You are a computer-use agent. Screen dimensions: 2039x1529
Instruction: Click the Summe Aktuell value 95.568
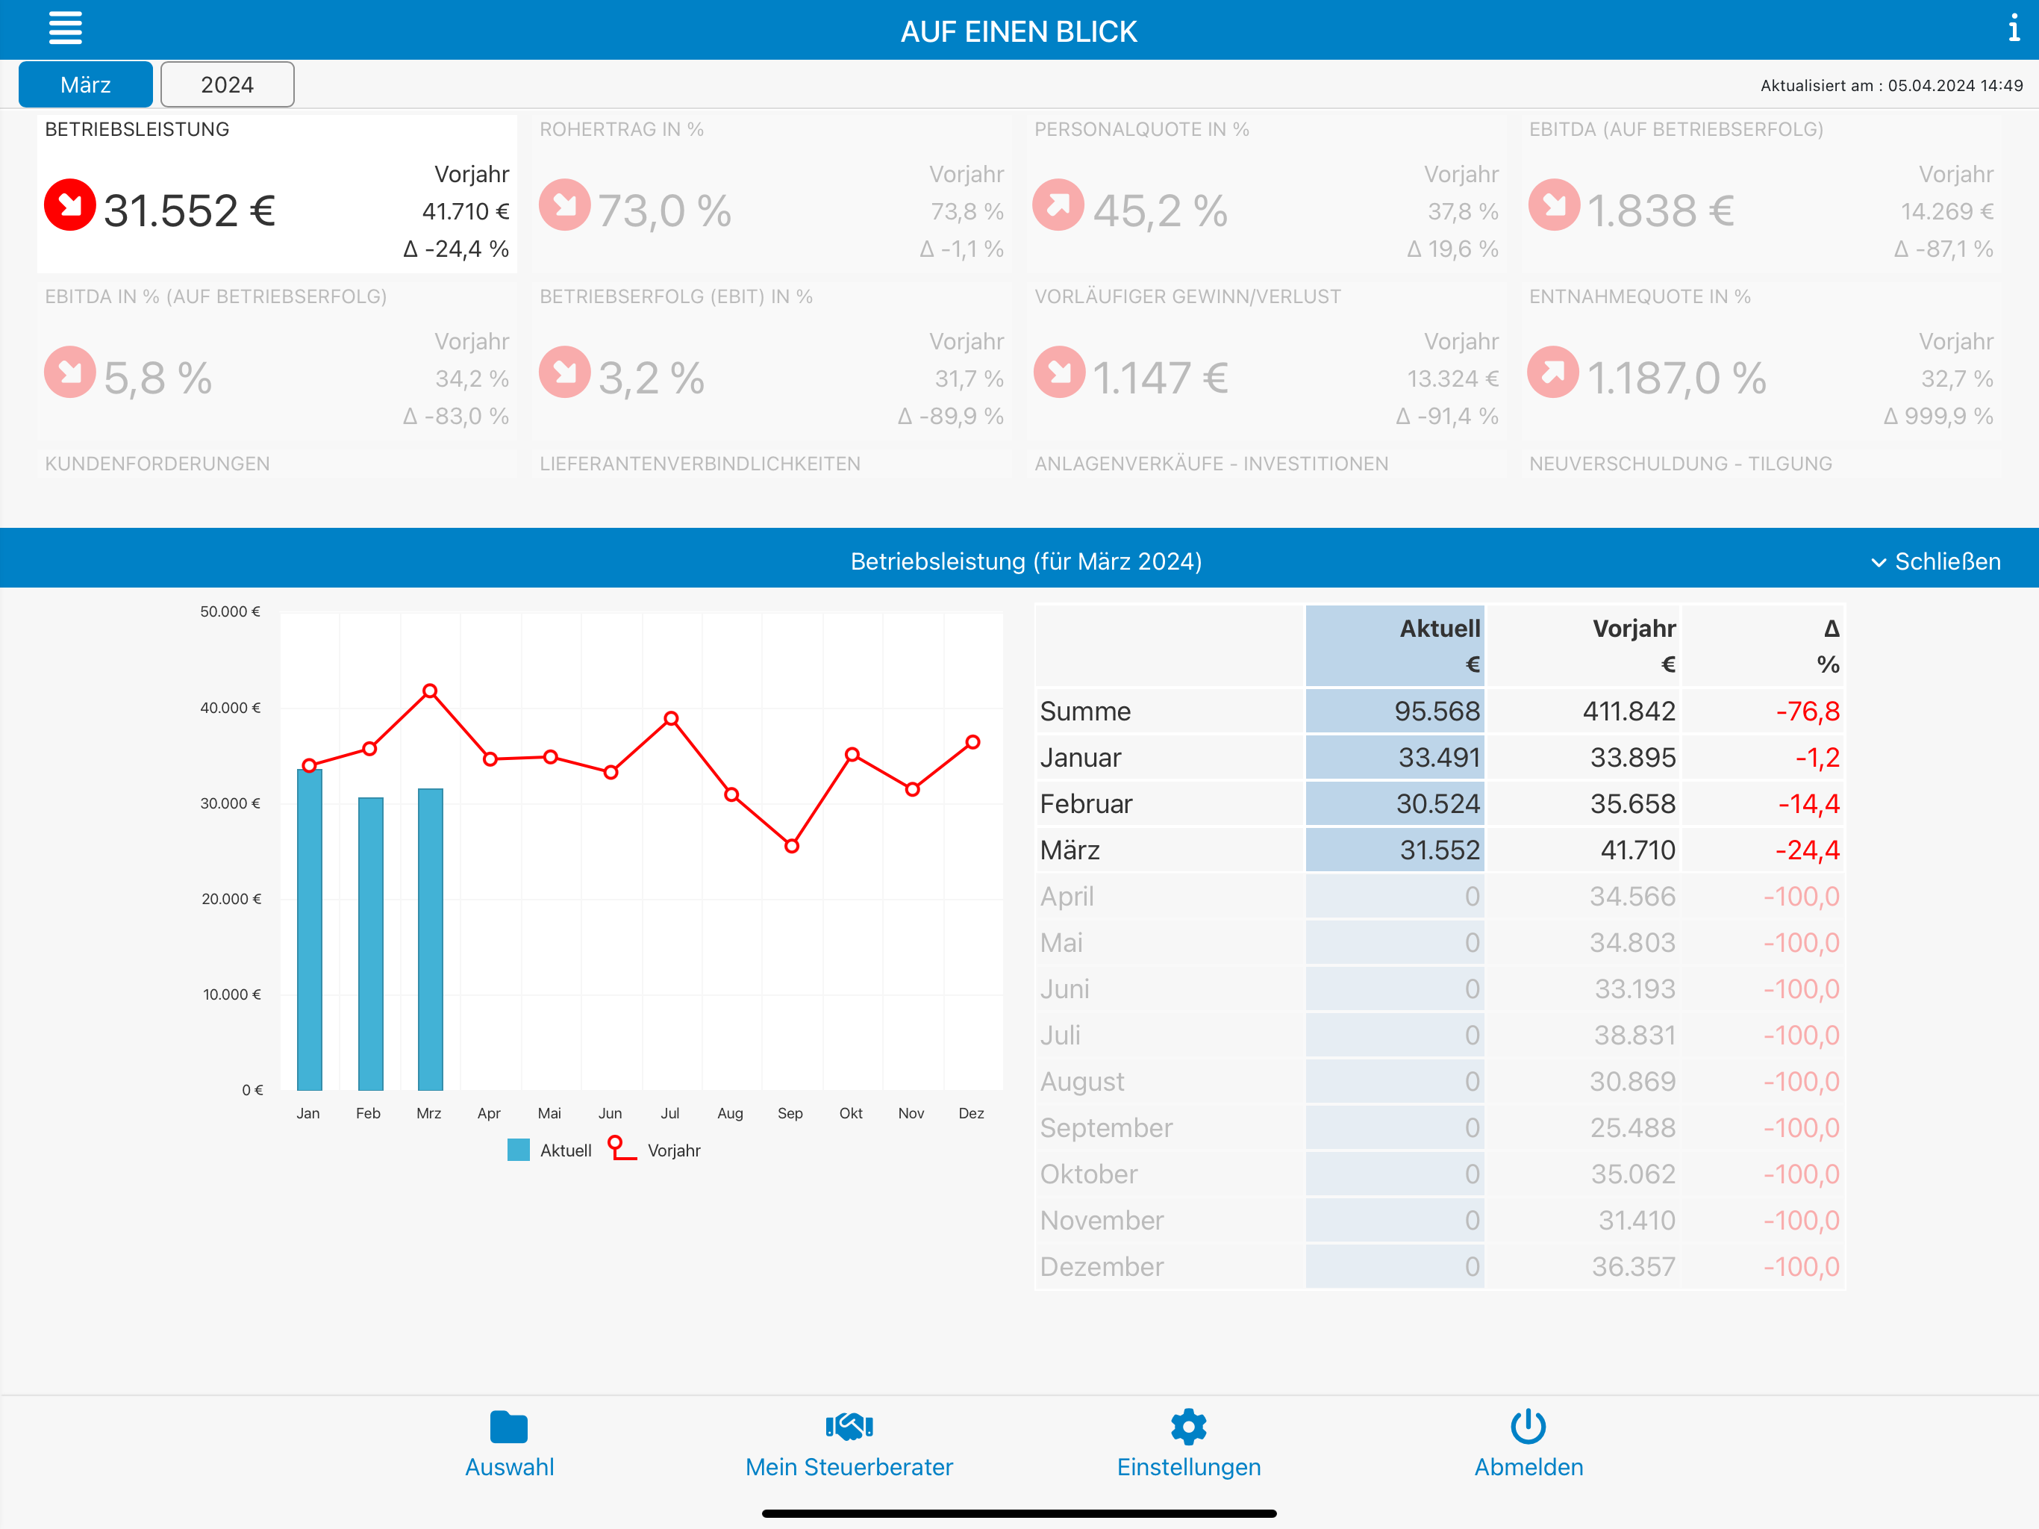(x=1436, y=711)
